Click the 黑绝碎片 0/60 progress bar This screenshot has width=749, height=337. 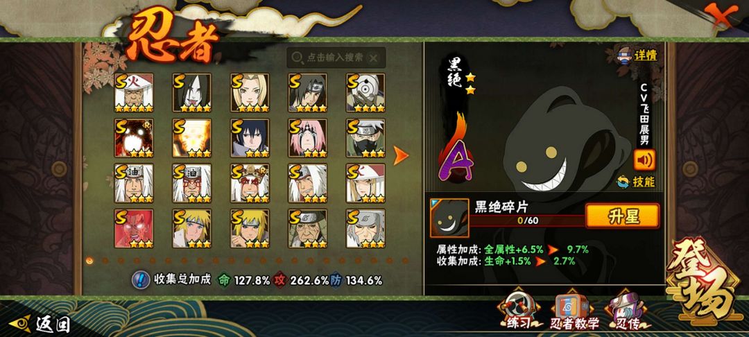(x=527, y=221)
